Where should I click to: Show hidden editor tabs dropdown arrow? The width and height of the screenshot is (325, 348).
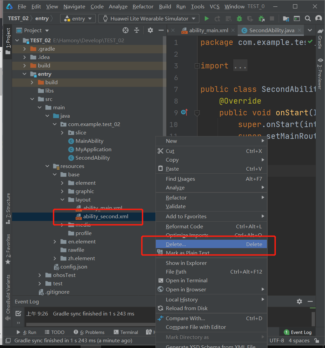[310, 30]
